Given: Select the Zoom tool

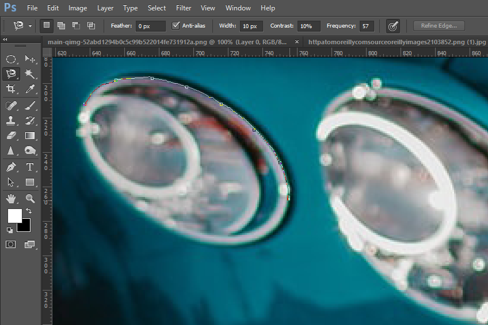Looking at the screenshot, I should pos(30,198).
